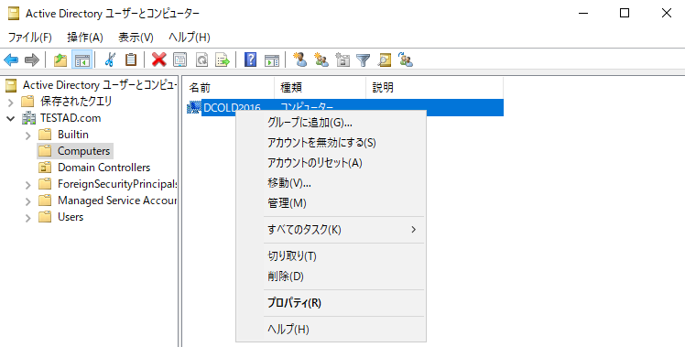Click the blue Back arrow toolbar icon

pyautogui.click(x=11, y=60)
